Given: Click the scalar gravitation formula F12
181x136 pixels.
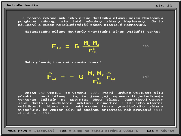Looking at the screenshot, I should pos(76,47).
